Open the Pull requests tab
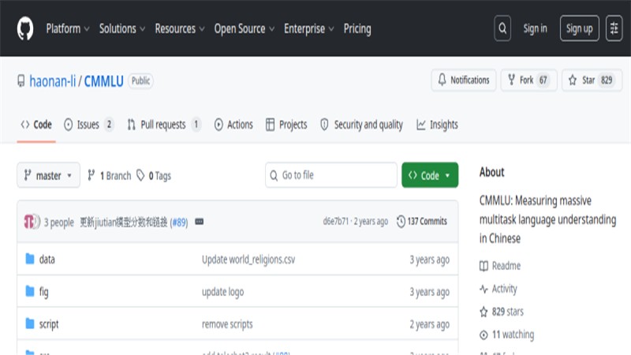 [163, 125]
